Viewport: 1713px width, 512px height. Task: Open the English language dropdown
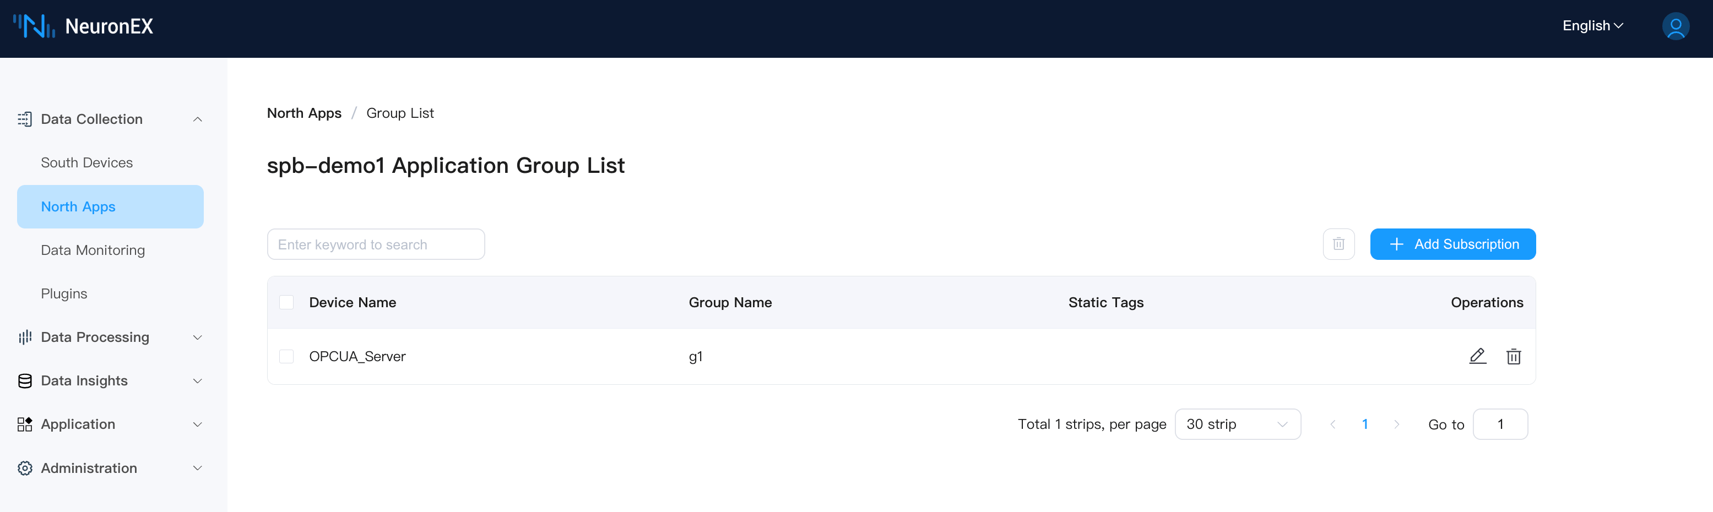tap(1592, 26)
